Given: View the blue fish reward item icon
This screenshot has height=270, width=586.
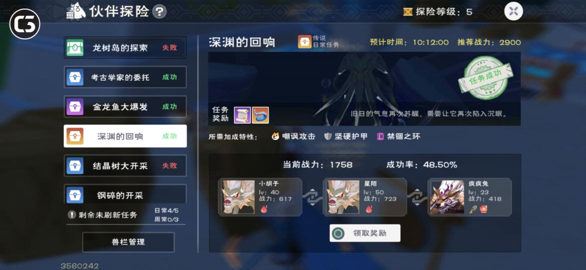Looking at the screenshot, I should 260,115.
